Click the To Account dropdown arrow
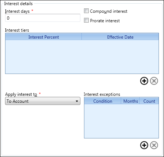Screen dimensions: 164x157 (x=77, y=101)
